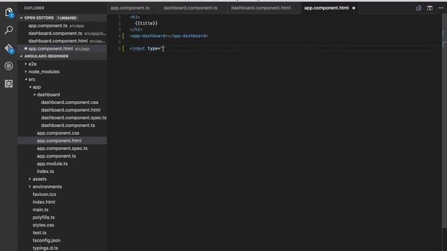The width and height of the screenshot is (447, 251).
Task: Open dashboard.component.html in Open Editors list
Action: pyautogui.click(x=62, y=41)
